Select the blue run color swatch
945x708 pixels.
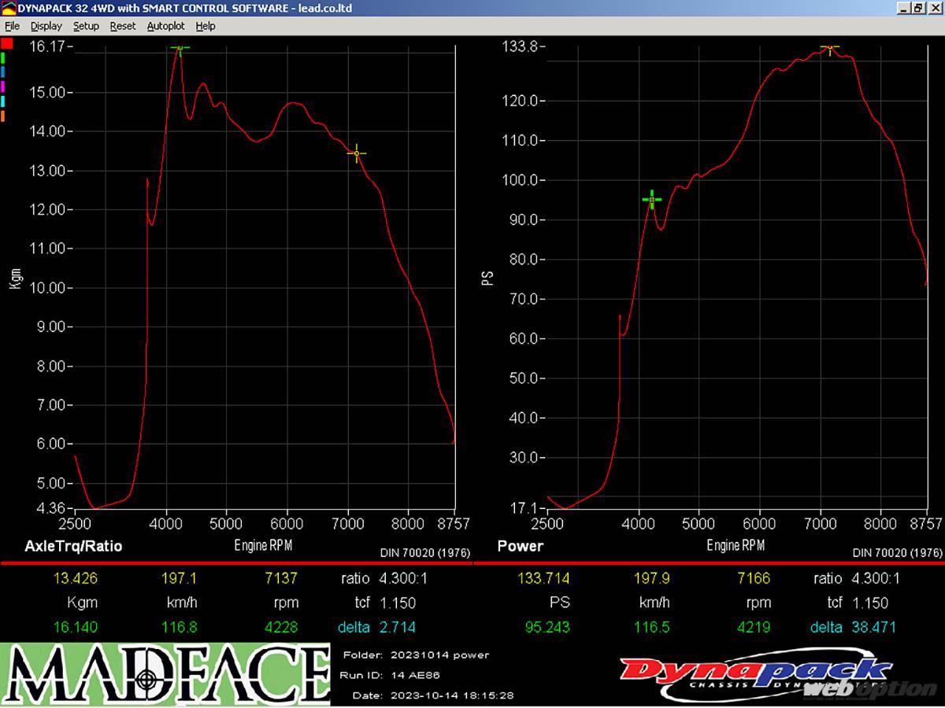(4, 72)
